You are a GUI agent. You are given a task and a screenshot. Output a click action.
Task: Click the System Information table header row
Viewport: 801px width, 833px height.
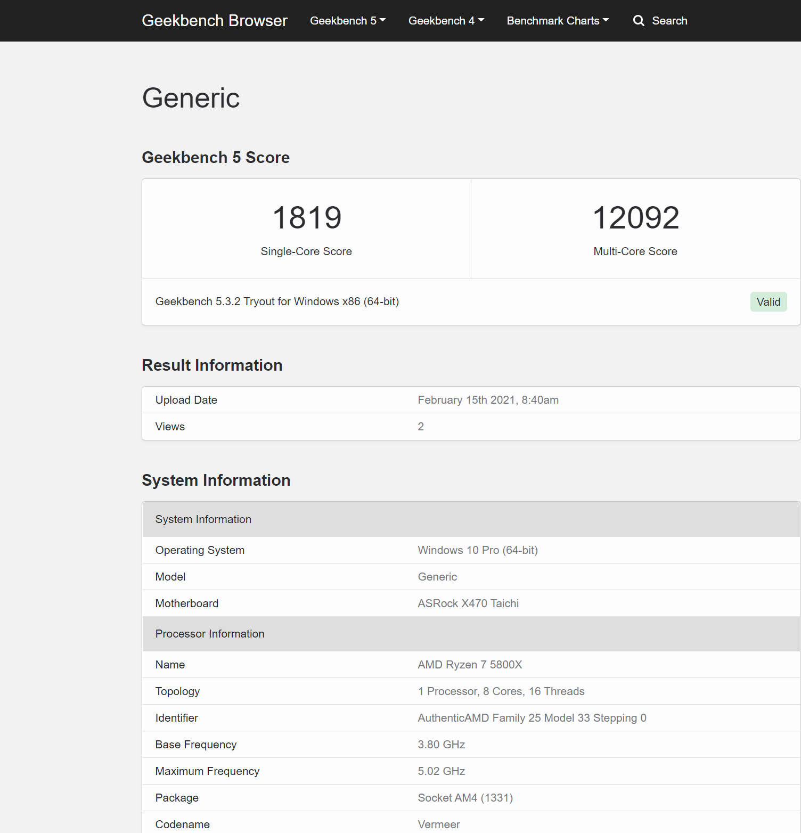click(x=203, y=519)
